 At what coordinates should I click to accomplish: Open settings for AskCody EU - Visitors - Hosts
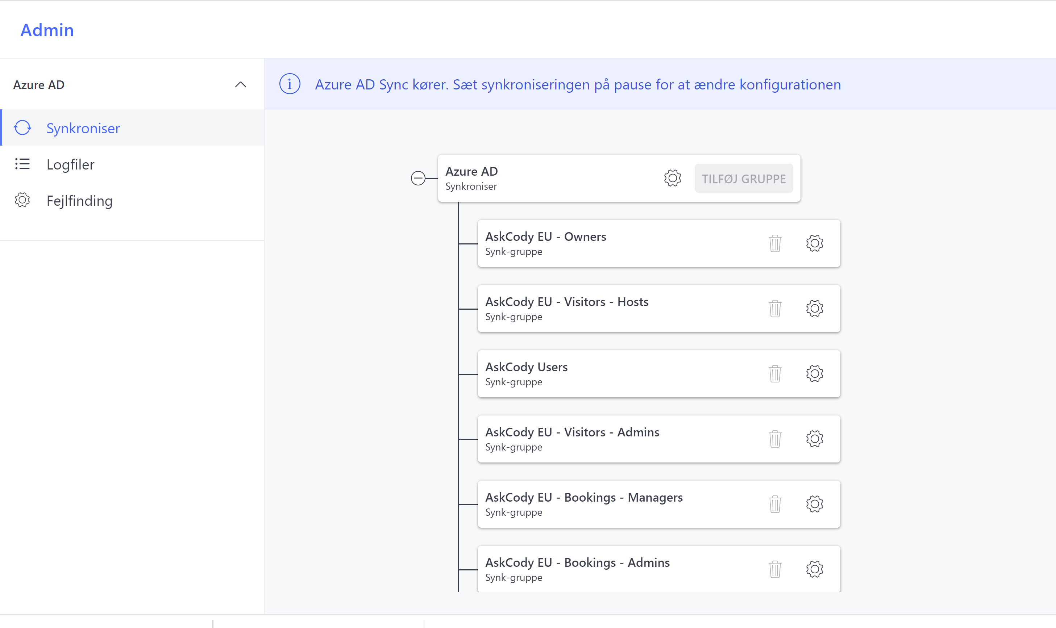pyautogui.click(x=814, y=309)
